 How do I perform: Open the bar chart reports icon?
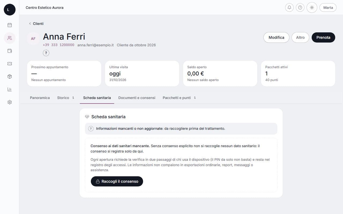point(10,89)
